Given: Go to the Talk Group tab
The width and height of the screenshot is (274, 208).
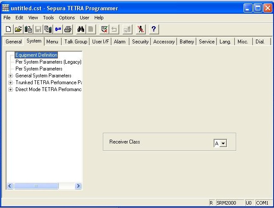Looking at the screenshot, I should (75, 42).
